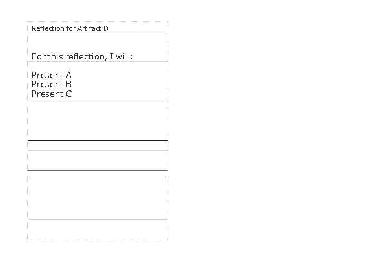Click the bottom-most empty cell of the frame
The height and width of the screenshot is (272, 384).
(x=97, y=229)
